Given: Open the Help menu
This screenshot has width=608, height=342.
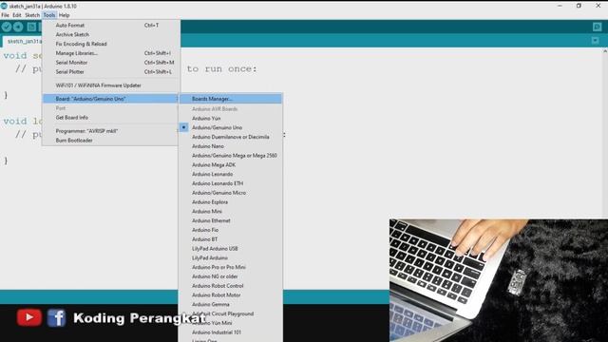Looking at the screenshot, I should pos(64,15).
